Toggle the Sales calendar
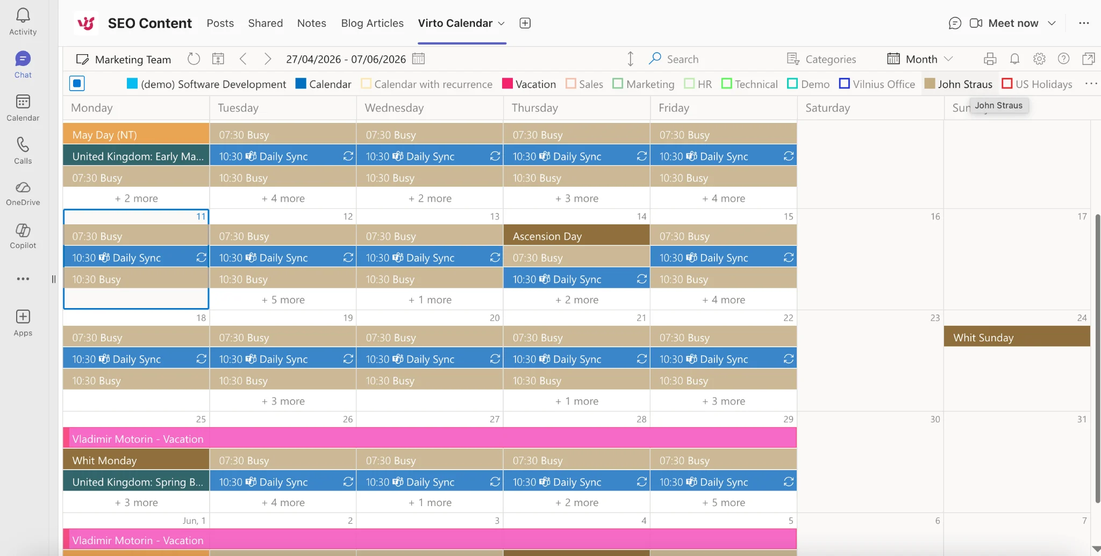Image resolution: width=1101 pixels, height=556 pixels. (584, 84)
